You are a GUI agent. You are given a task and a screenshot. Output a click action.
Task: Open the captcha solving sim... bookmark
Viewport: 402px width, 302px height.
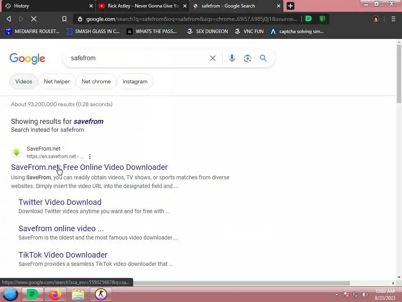(x=297, y=31)
